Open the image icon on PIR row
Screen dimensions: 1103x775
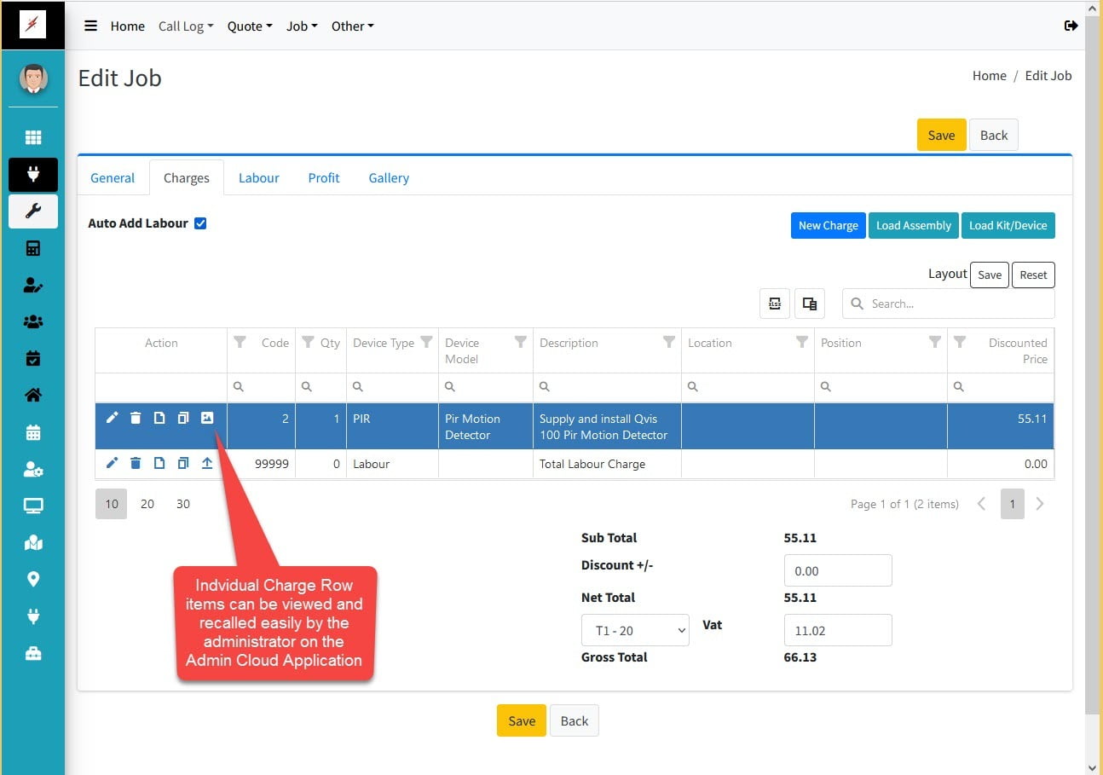[x=207, y=418]
